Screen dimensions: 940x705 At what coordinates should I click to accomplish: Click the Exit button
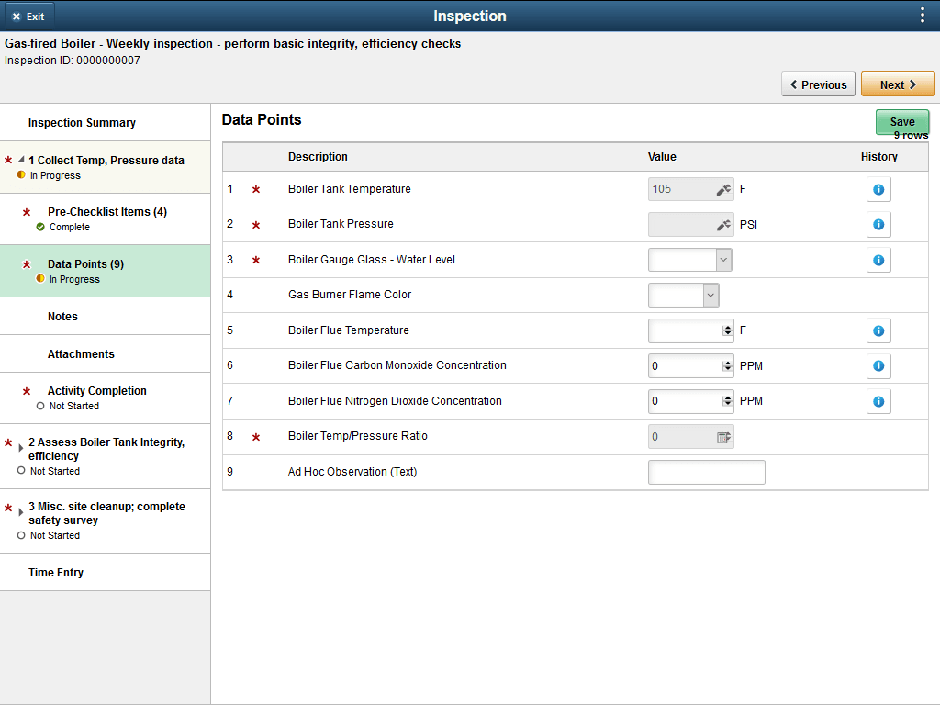pyautogui.click(x=28, y=17)
